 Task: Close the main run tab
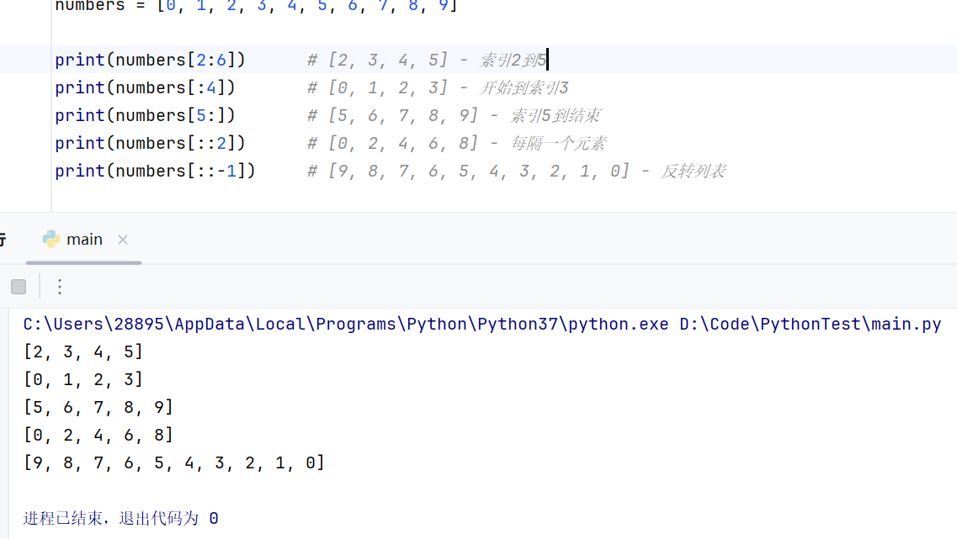point(122,239)
